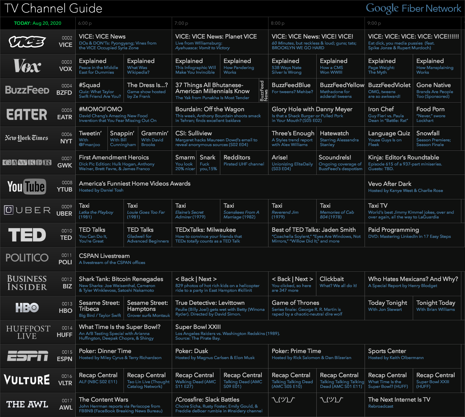Viewport: 465px width, 417px height.
Task: Select the VICE channel logo
Action: pos(28,42)
